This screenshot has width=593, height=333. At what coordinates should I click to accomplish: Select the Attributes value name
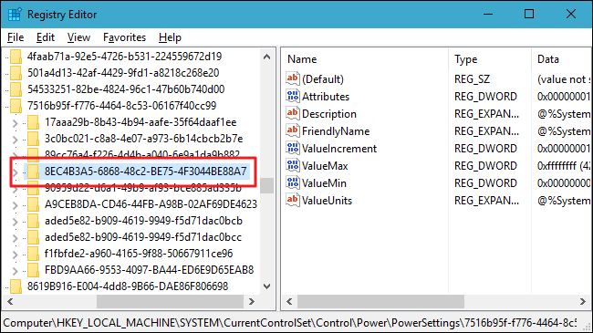(x=326, y=97)
